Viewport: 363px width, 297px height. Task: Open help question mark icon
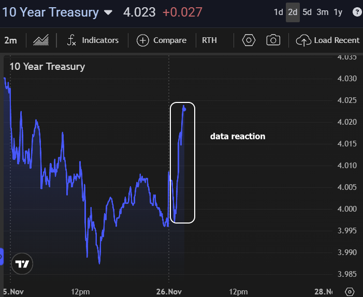[357, 12]
